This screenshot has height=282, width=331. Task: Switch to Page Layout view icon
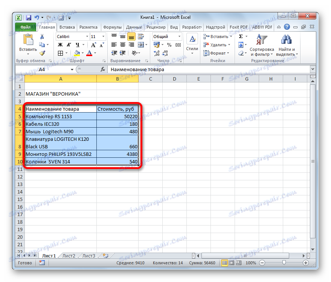pyautogui.click(x=232, y=263)
